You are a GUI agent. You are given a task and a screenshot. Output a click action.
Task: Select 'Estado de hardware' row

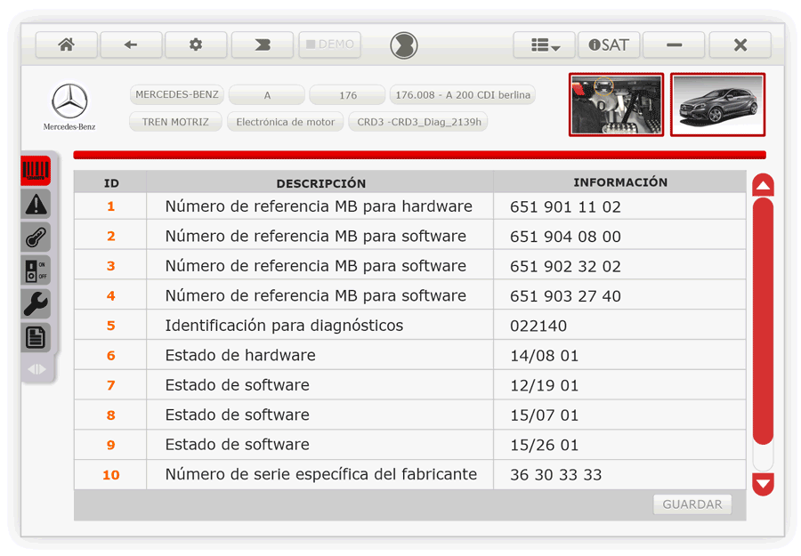pyautogui.click(x=410, y=355)
